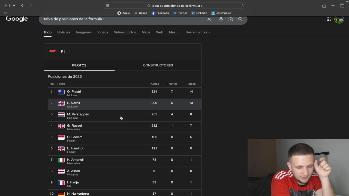
Task: Click the Dutch flag beside Verstappen
Action: tap(61, 115)
